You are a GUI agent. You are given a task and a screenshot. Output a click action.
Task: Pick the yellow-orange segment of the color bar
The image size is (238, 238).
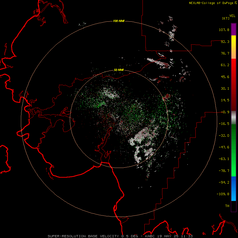(x=234, y=47)
